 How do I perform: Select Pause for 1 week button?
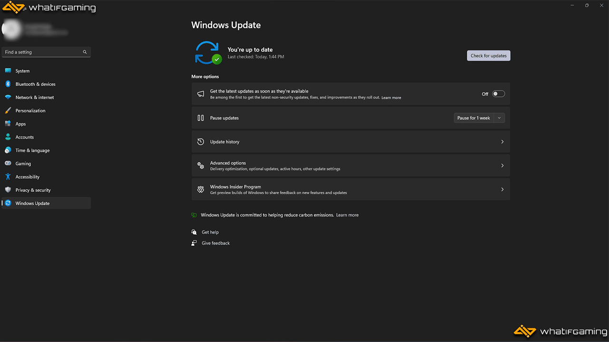[474, 118]
